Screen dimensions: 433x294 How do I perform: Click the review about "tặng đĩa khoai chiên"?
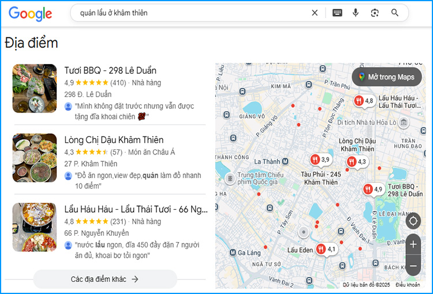(135, 111)
